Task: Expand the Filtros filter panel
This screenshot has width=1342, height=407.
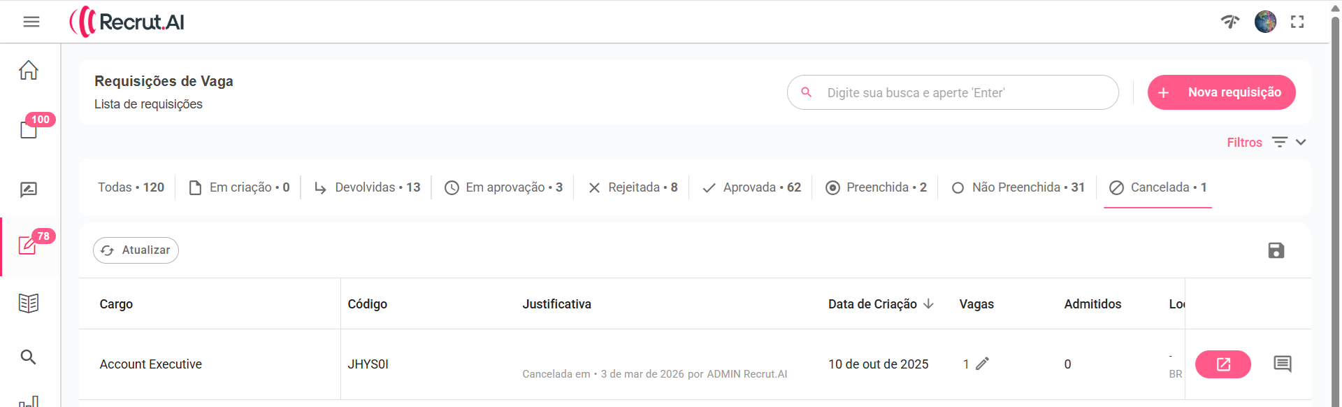Action: coord(1266,143)
